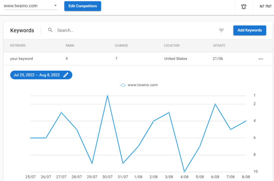This screenshot has width=274, height=181.
Task: Click the Keywords panel title
Action: pyautogui.click(x=22, y=30)
